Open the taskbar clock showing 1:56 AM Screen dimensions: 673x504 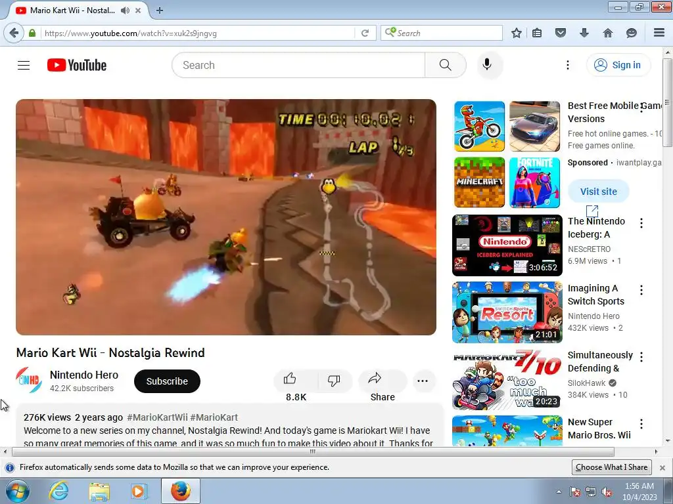[639, 491]
